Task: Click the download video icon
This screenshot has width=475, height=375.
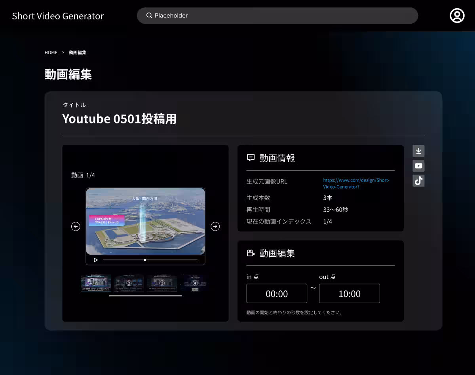Action: [418, 151]
